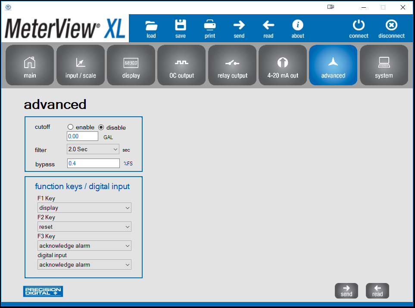
Task: Close the MeterView XL window
Action: 403,7
